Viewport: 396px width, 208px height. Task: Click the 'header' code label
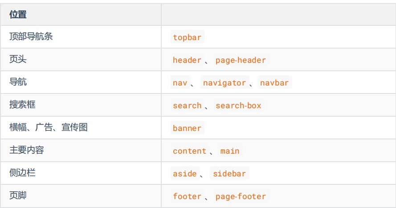point(187,60)
